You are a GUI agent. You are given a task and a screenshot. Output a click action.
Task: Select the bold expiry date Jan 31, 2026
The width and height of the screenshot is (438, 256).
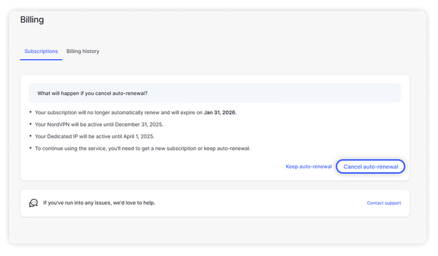[219, 113]
